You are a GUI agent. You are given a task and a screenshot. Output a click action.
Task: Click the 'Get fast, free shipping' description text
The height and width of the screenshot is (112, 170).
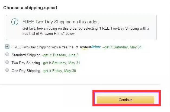(86, 31)
